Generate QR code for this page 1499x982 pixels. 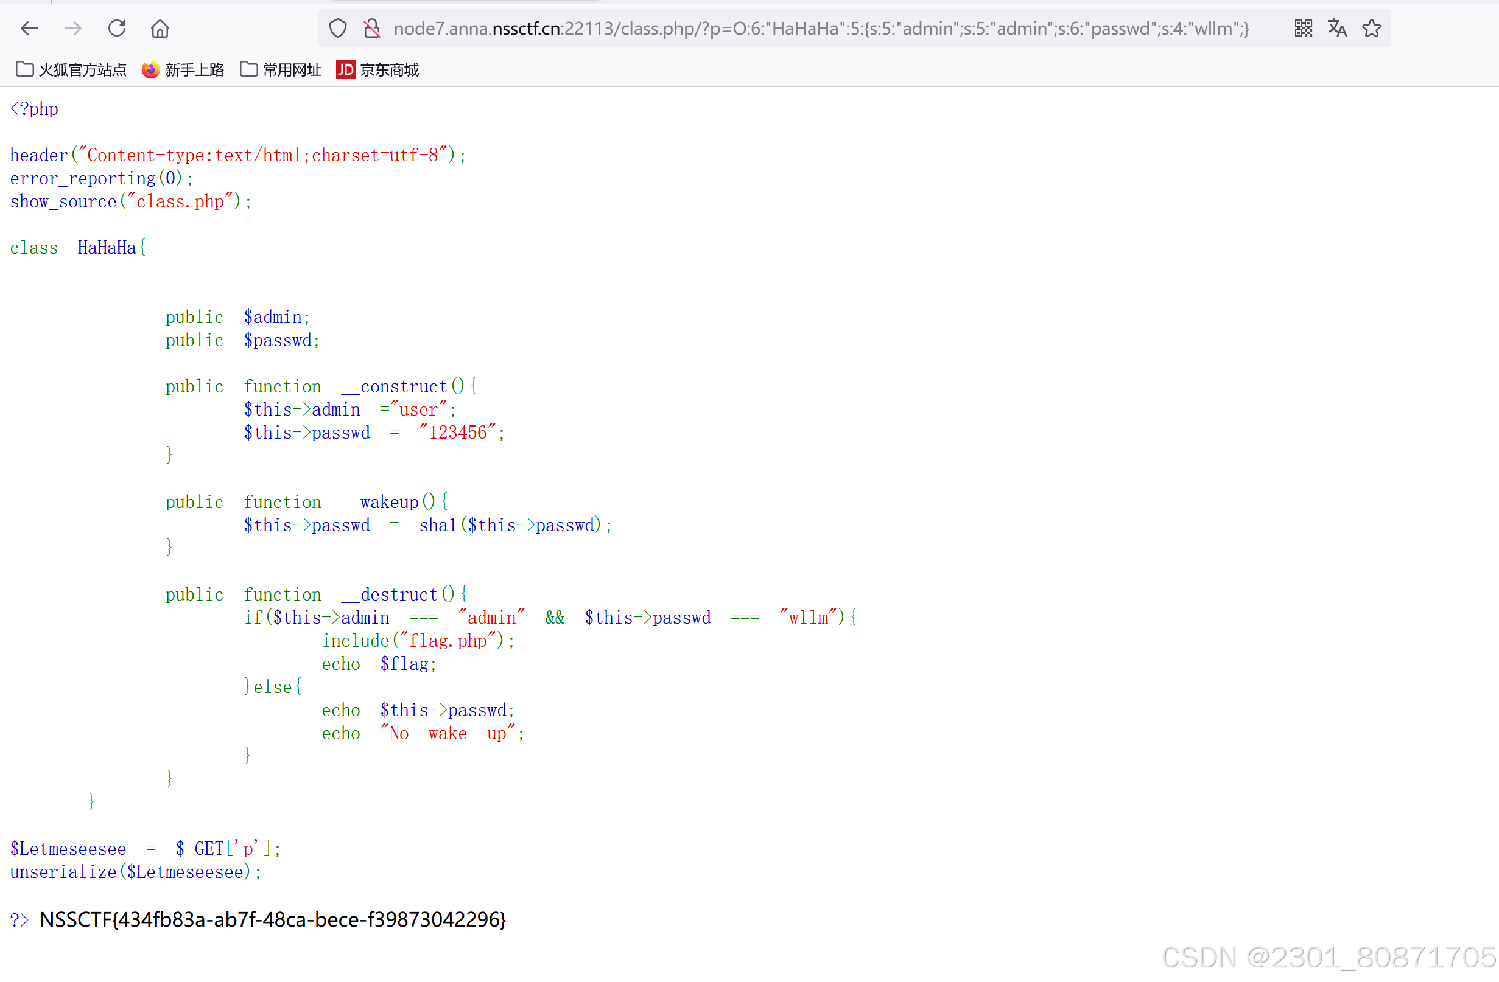[x=1303, y=29]
